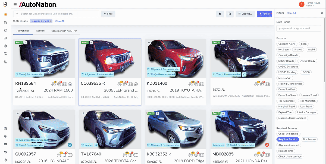Deselect the Requires Service filter in panel
This screenshot has width=326, height=164.
[x=288, y=139]
